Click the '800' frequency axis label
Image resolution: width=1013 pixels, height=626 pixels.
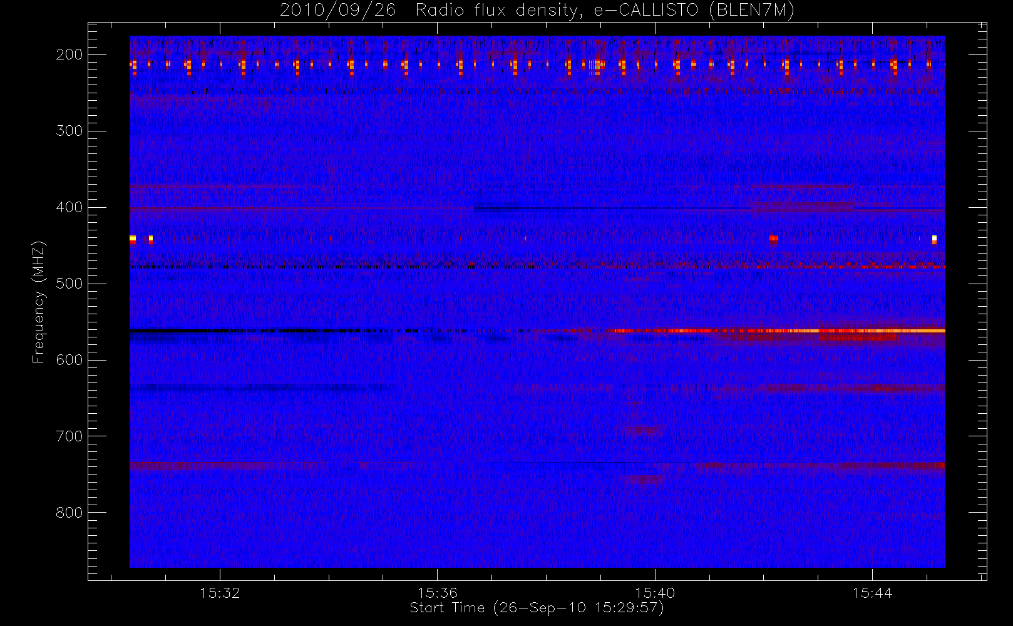click(69, 513)
